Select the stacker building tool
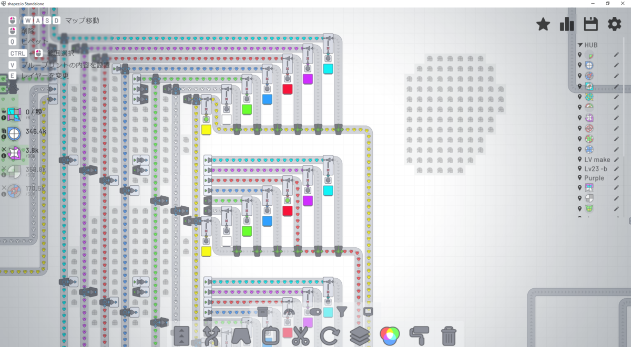The width and height of the screenshot is (631, 347). 360,335
